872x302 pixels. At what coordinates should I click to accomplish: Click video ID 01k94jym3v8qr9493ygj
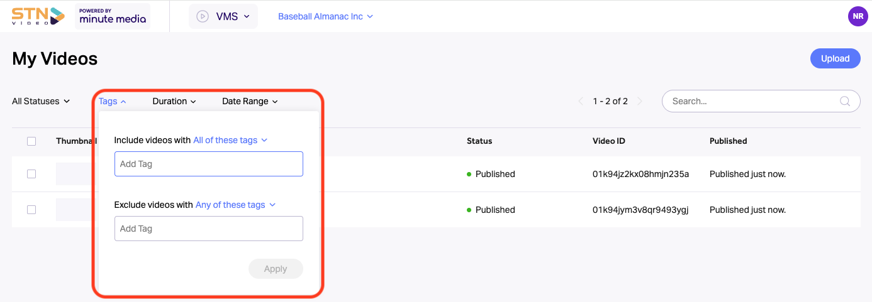point(640,210)
